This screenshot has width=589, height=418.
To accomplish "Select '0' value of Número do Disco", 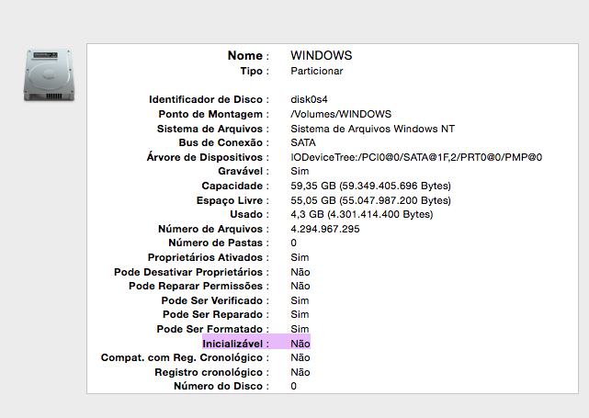I will tap(294, 387).
